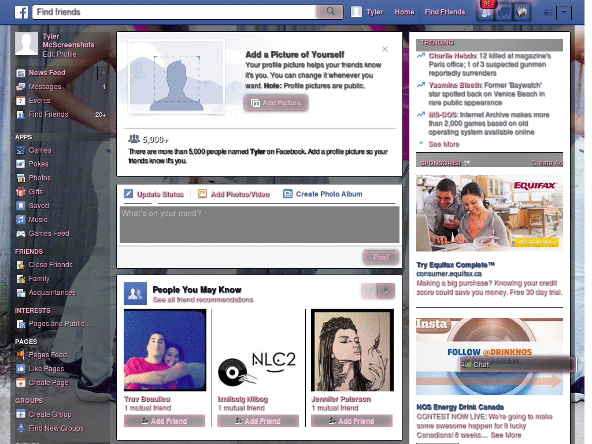Expand trending See More
Viewport: 592px width, 444px height.
tap(443, 144)
